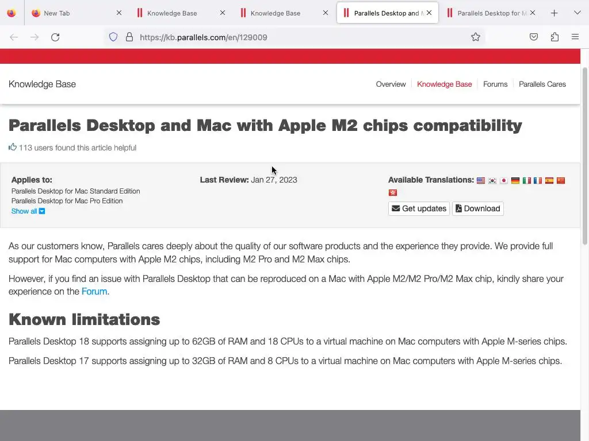Expand the Show all products list
This screenshot has width=589, height=441.
tap(28, 211)
